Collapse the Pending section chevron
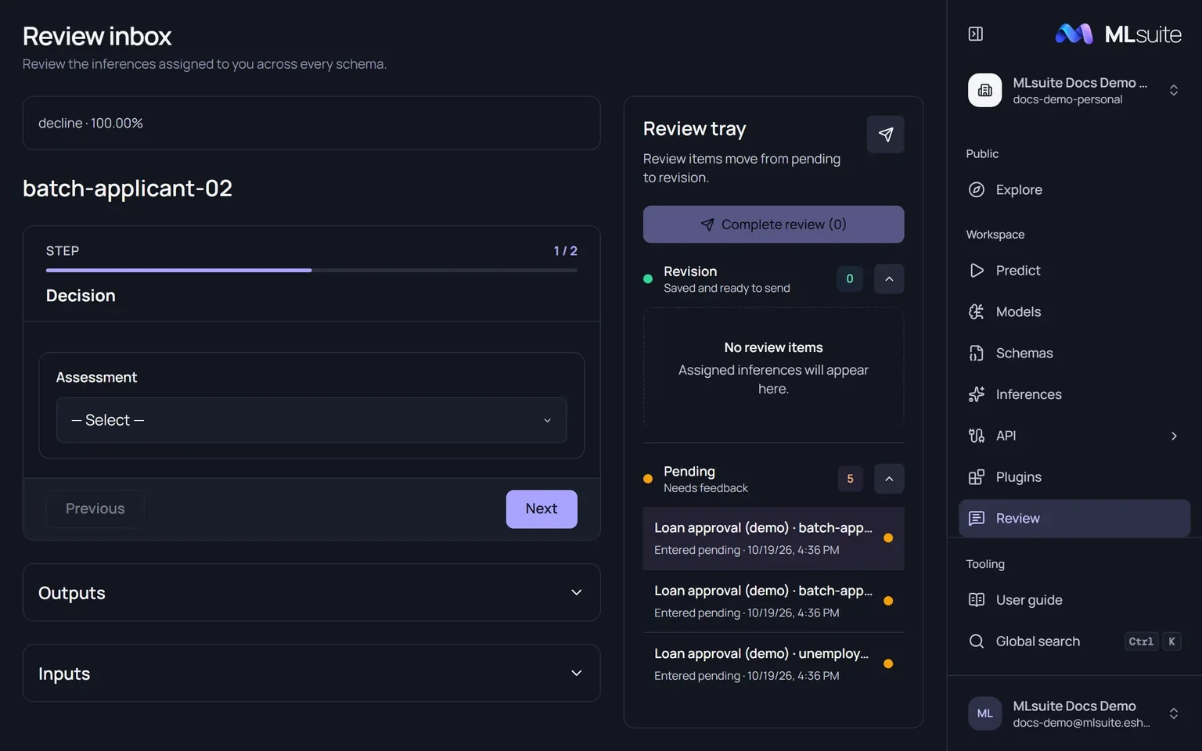This screenshot has height=751, width=1202. pyautogui.click(x=889, y=479)
